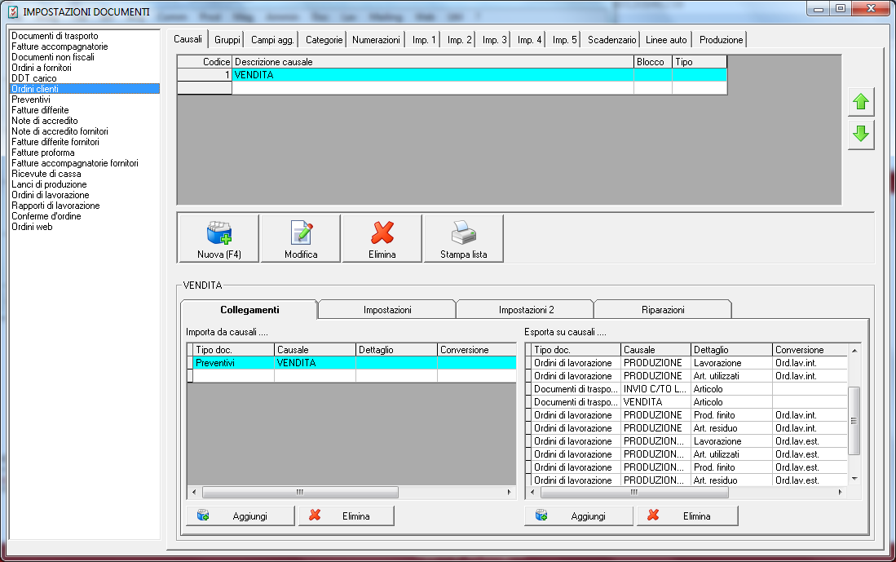Select Documenti non fiscali in the list

[x=52, y=57]
